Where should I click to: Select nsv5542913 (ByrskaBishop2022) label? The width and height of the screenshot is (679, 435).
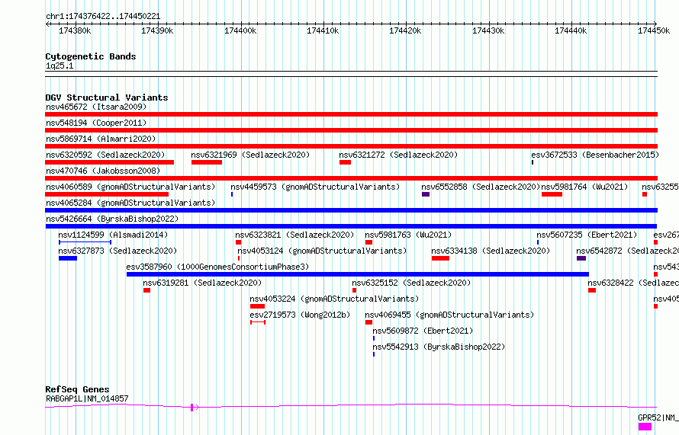point(439,347)
